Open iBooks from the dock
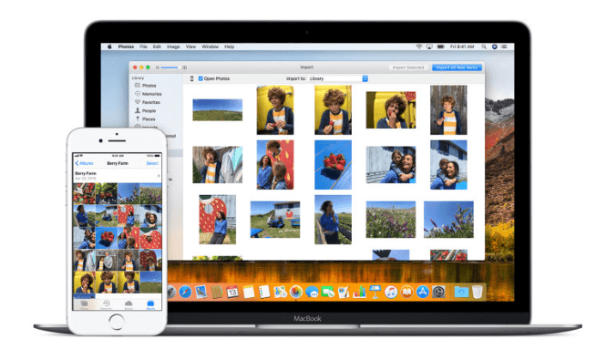Image resolution: width=596 pixels, height=350 pixels. 406,292
